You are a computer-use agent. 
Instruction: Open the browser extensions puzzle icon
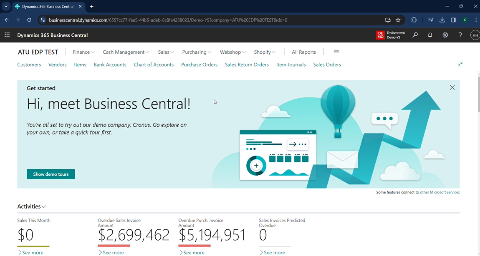(414, 20)
